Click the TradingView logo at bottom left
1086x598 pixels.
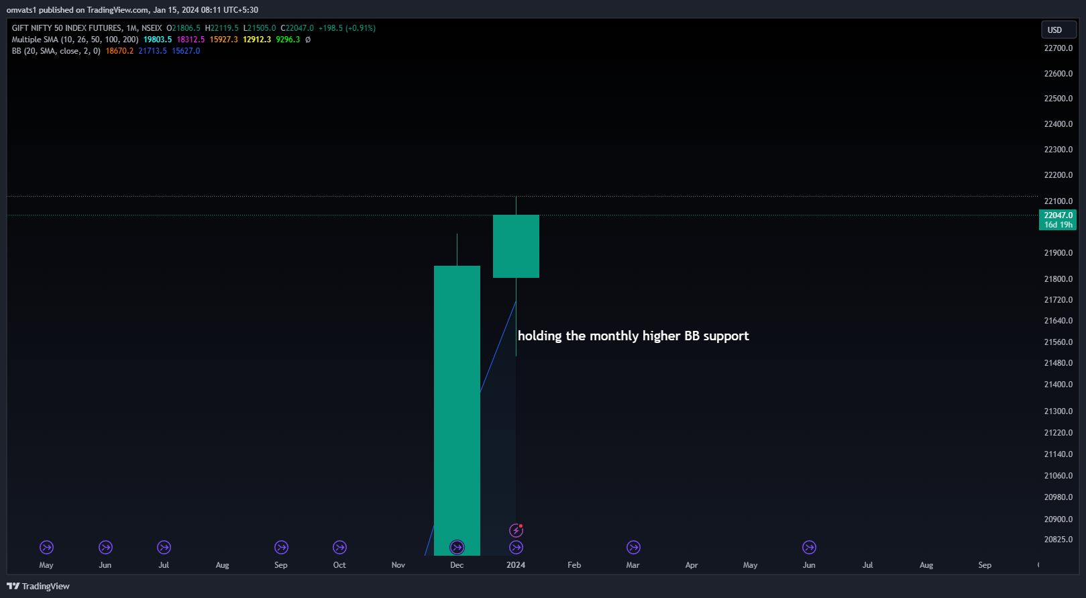38,586
